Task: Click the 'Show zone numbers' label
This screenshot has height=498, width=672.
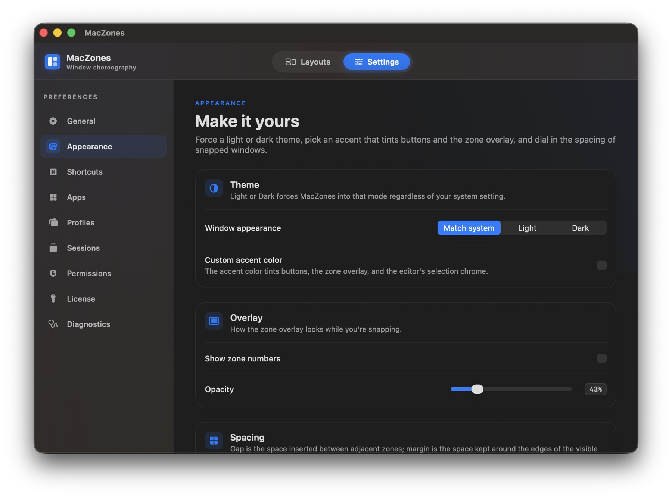Action: (x=242, y=358)
